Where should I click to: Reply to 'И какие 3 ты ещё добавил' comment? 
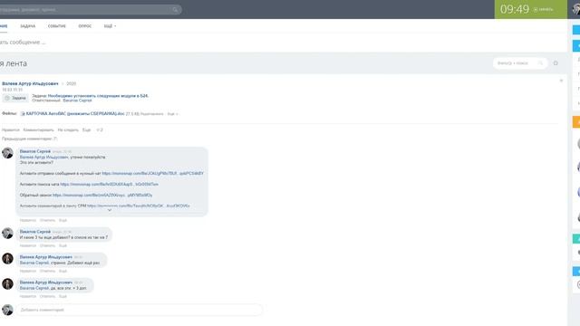coord(47,245)
